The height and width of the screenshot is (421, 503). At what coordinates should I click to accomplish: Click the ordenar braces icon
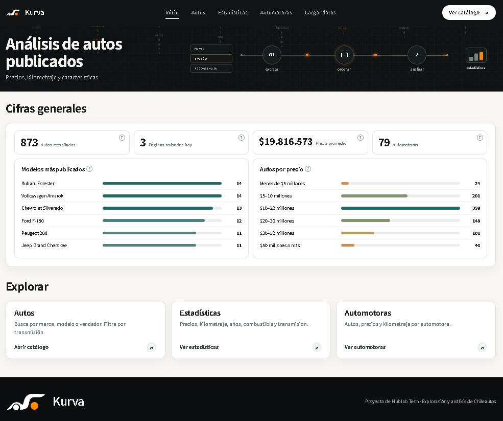(x=344, y=55)
